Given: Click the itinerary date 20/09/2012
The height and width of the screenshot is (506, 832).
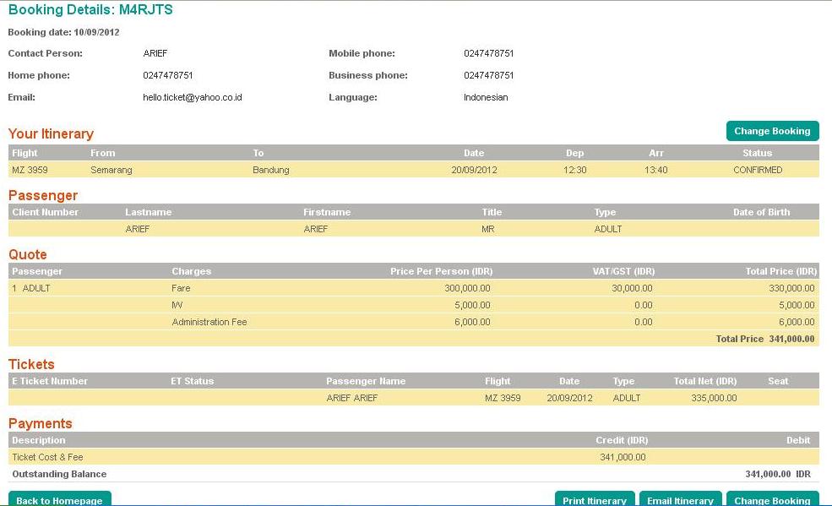Looking at the screenshot, I should point(474,171).
